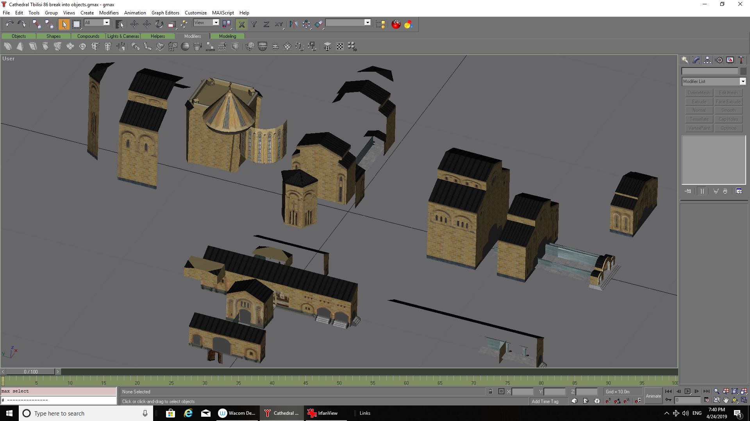Expand the Modifier List dropdown
The image size is (750, 421).
click(x=714, y=81)
